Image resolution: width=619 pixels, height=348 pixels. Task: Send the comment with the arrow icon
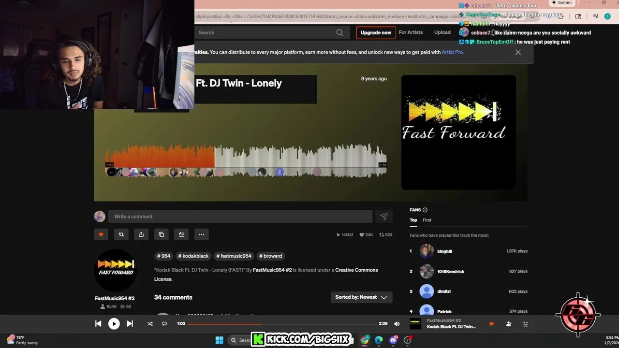383,217
